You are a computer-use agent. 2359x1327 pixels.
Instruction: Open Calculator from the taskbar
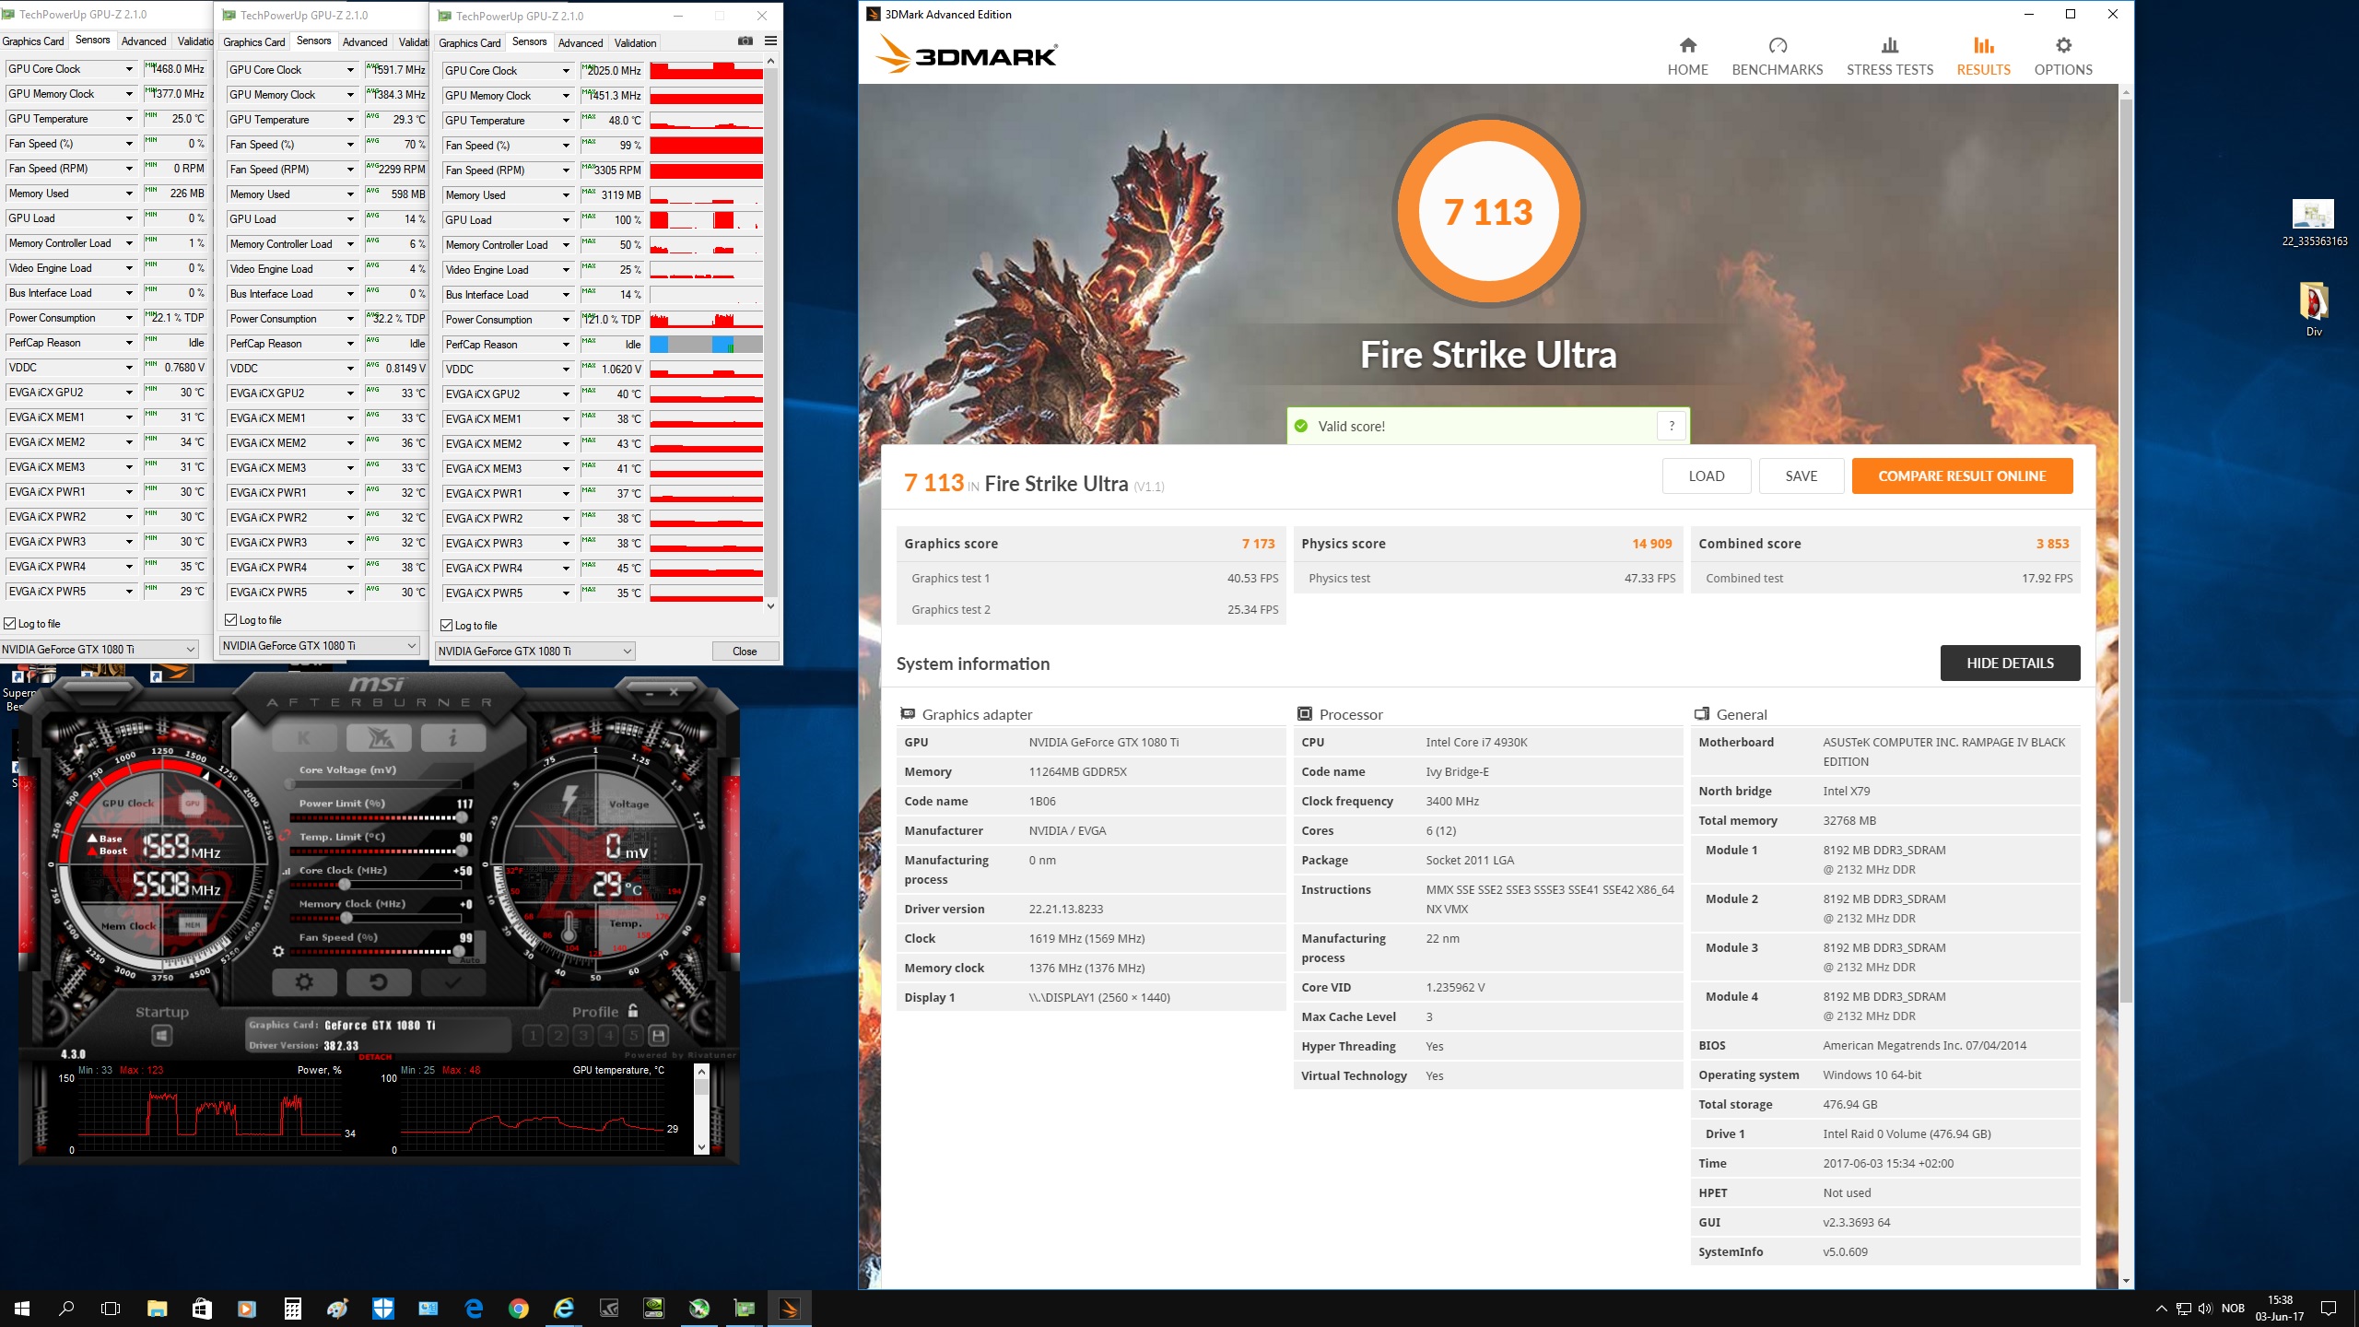292,1308
